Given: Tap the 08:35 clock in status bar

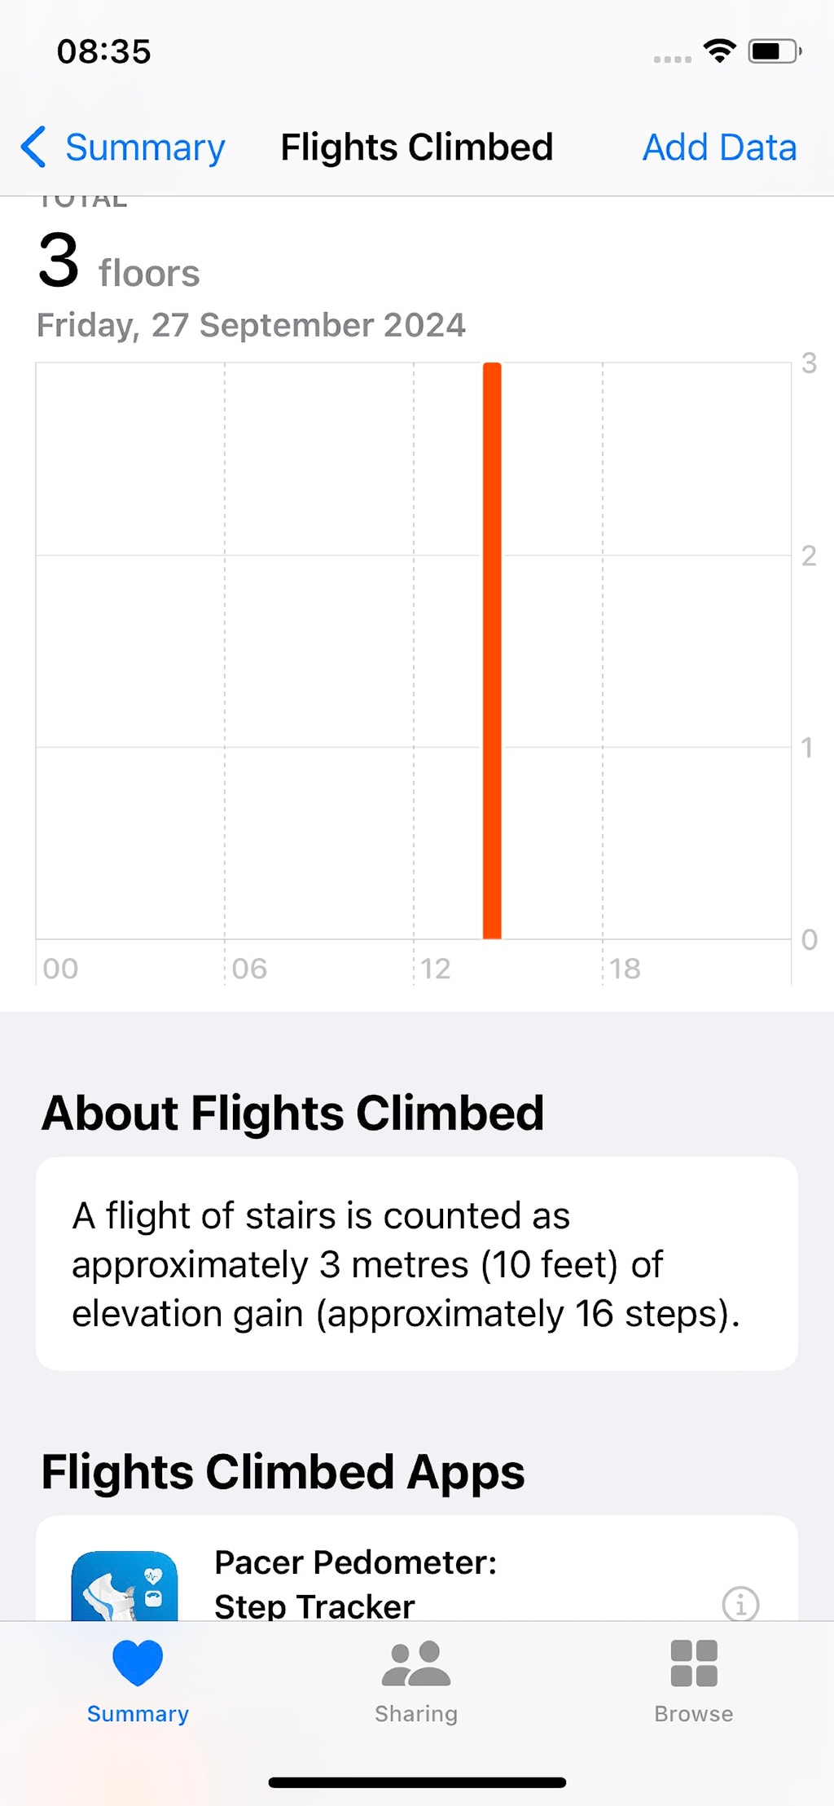Looking at the screenshot, I should point(104,51).
